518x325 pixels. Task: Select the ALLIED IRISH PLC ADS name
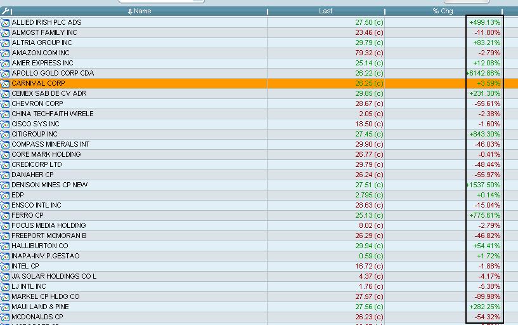(x=46, y=22)
